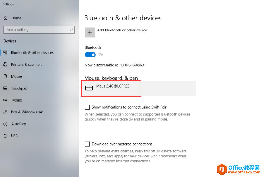Screen dimensions: 262x177
Task: Focus the Find a setting search field
Action: pos(39,30)
